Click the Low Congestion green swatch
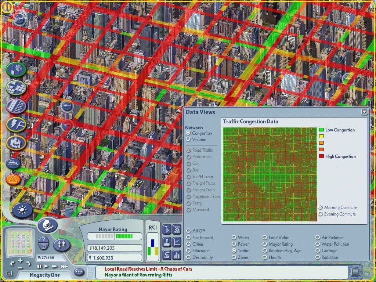The width and height of the screenshot is (376, 282). coord(321,130)
